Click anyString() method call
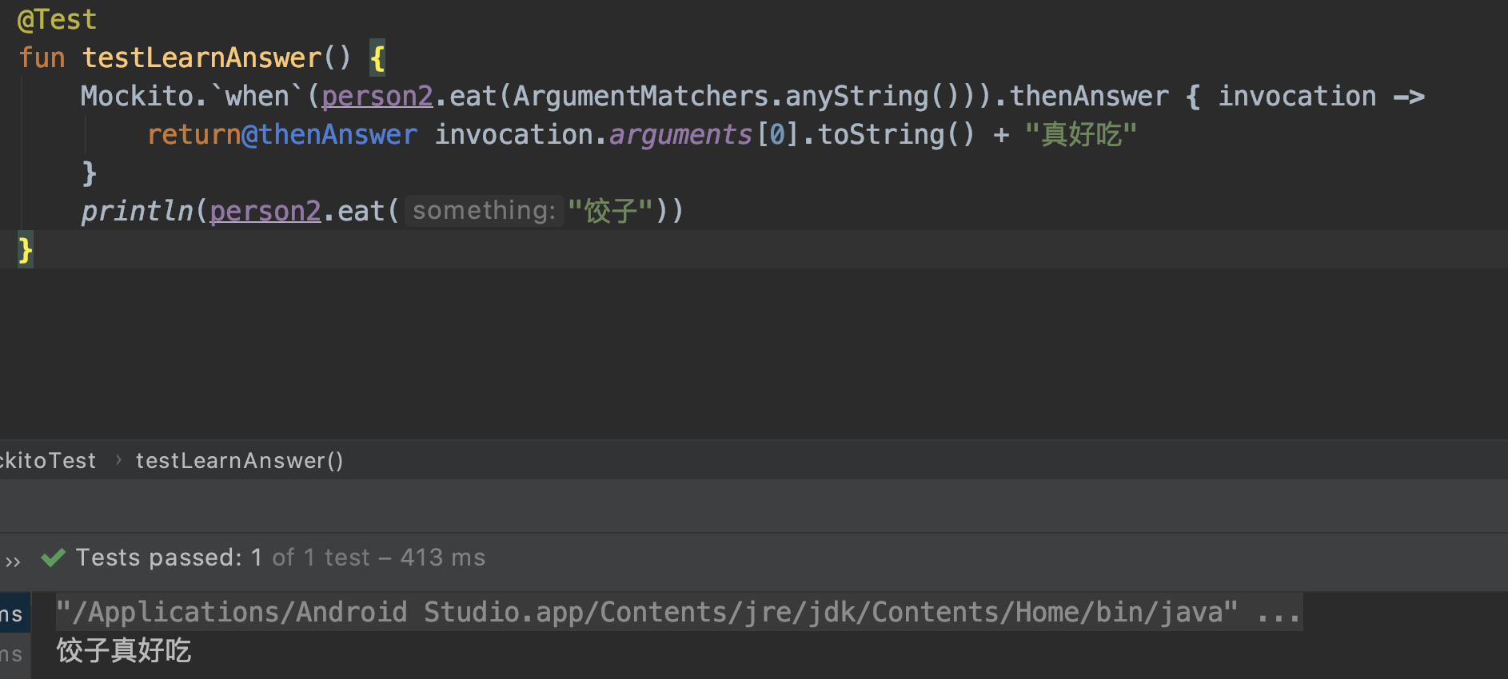This screenshot has height=679, width=1508. (872, 96)
